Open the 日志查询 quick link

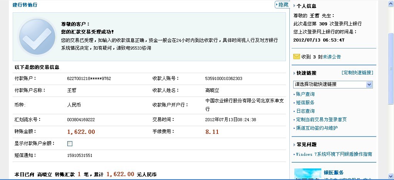[305, 111]
